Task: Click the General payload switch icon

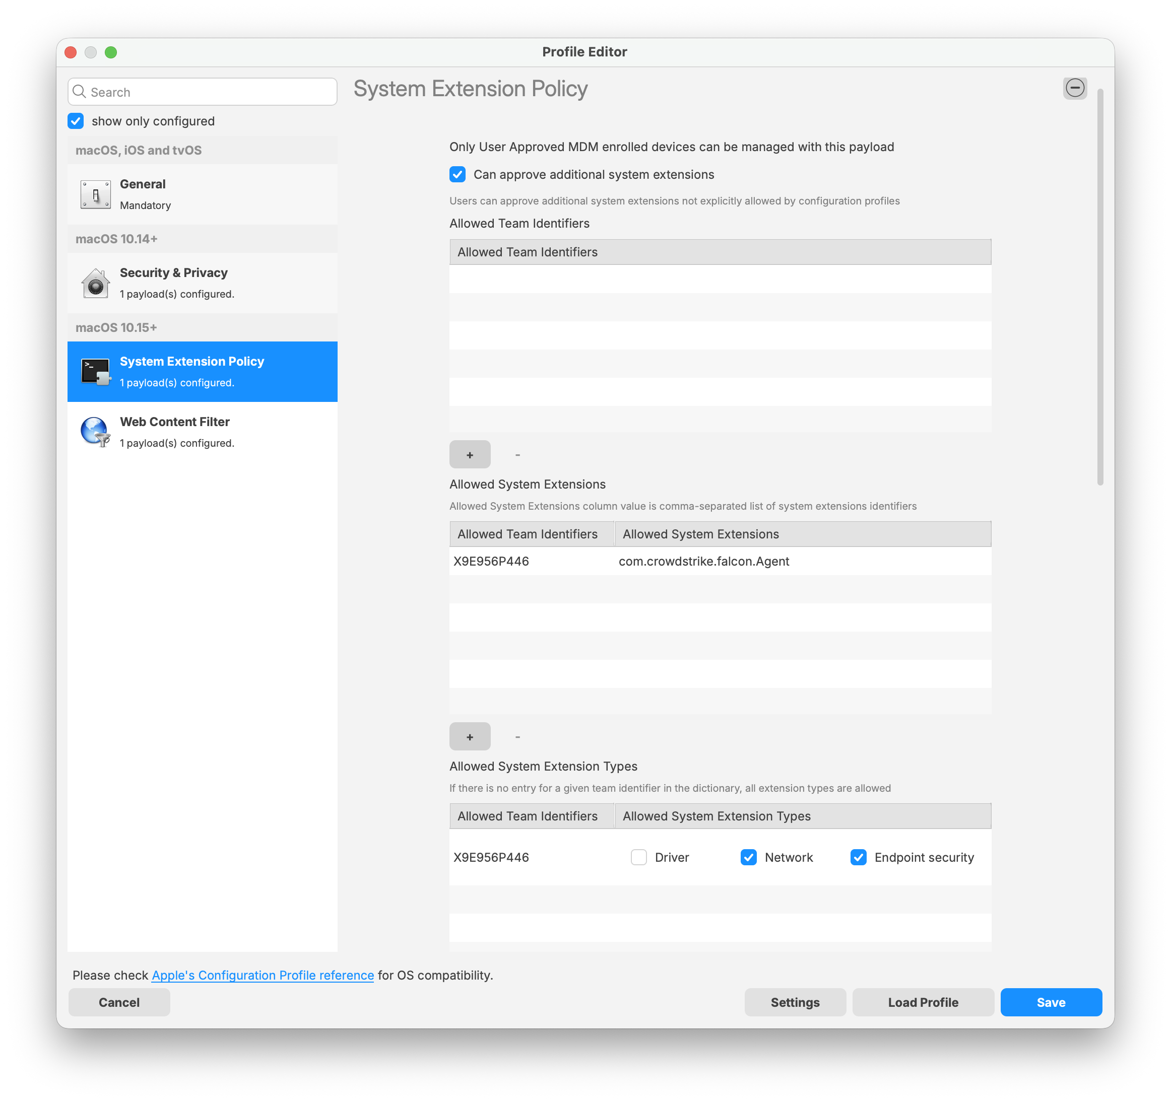Action: coord(95,194)
